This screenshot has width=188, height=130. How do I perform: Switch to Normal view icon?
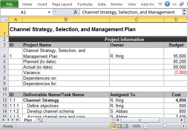click(x=113, y=126)
